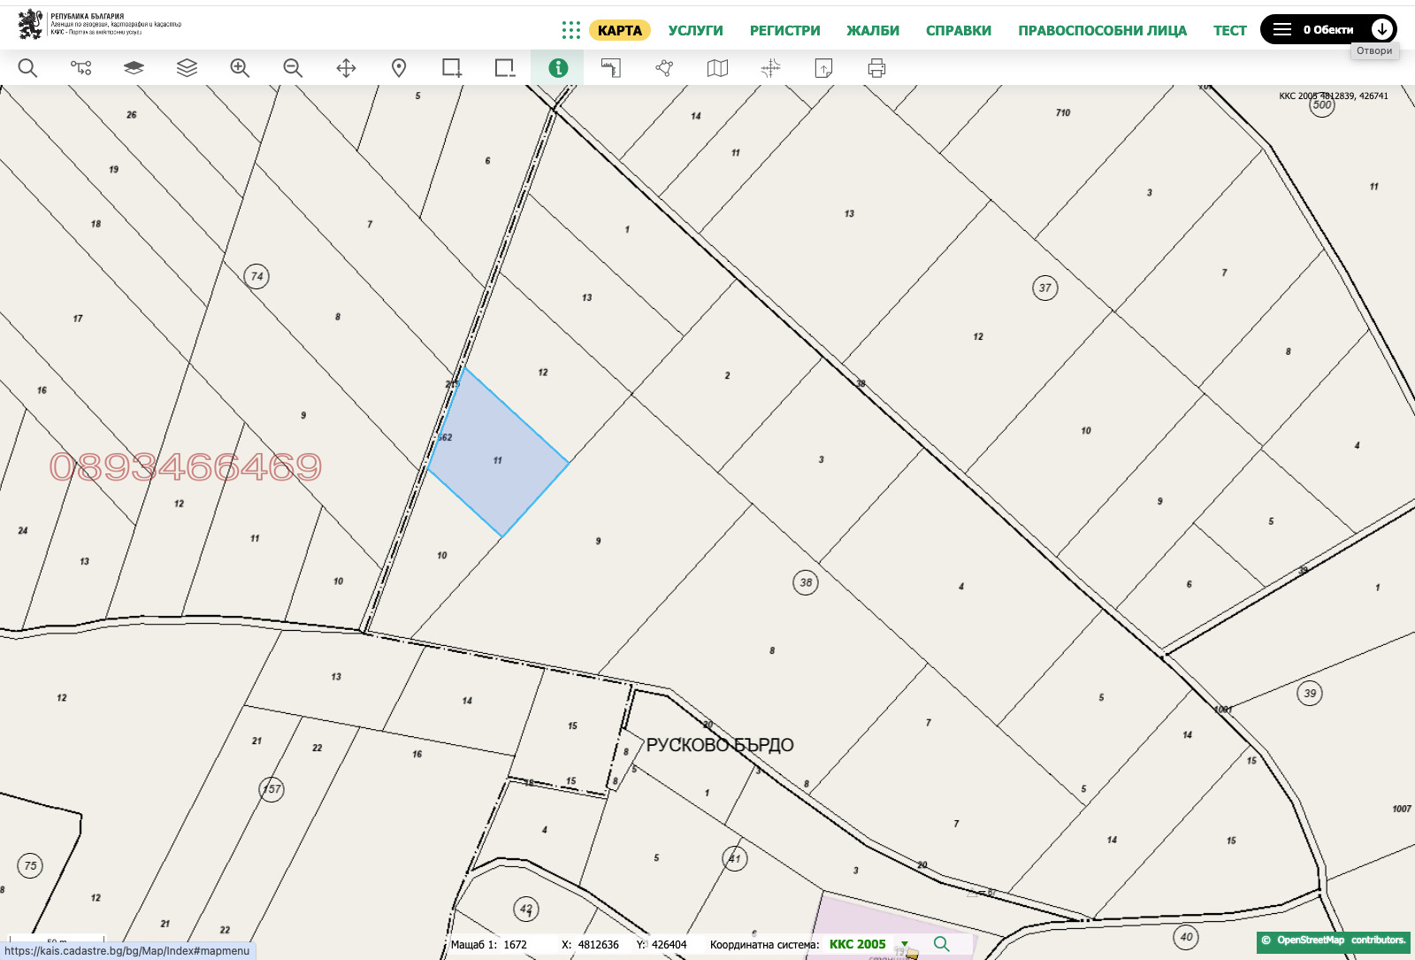Open the КАРТА tab
Screen dimensions: 1415x960
(620, 30)
